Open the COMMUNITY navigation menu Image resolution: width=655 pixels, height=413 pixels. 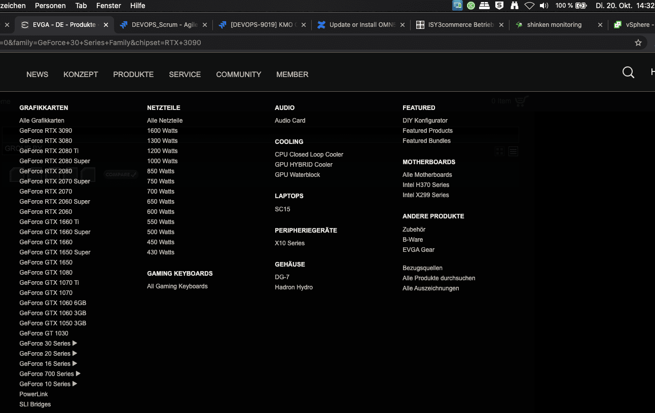tap(239, 74)
